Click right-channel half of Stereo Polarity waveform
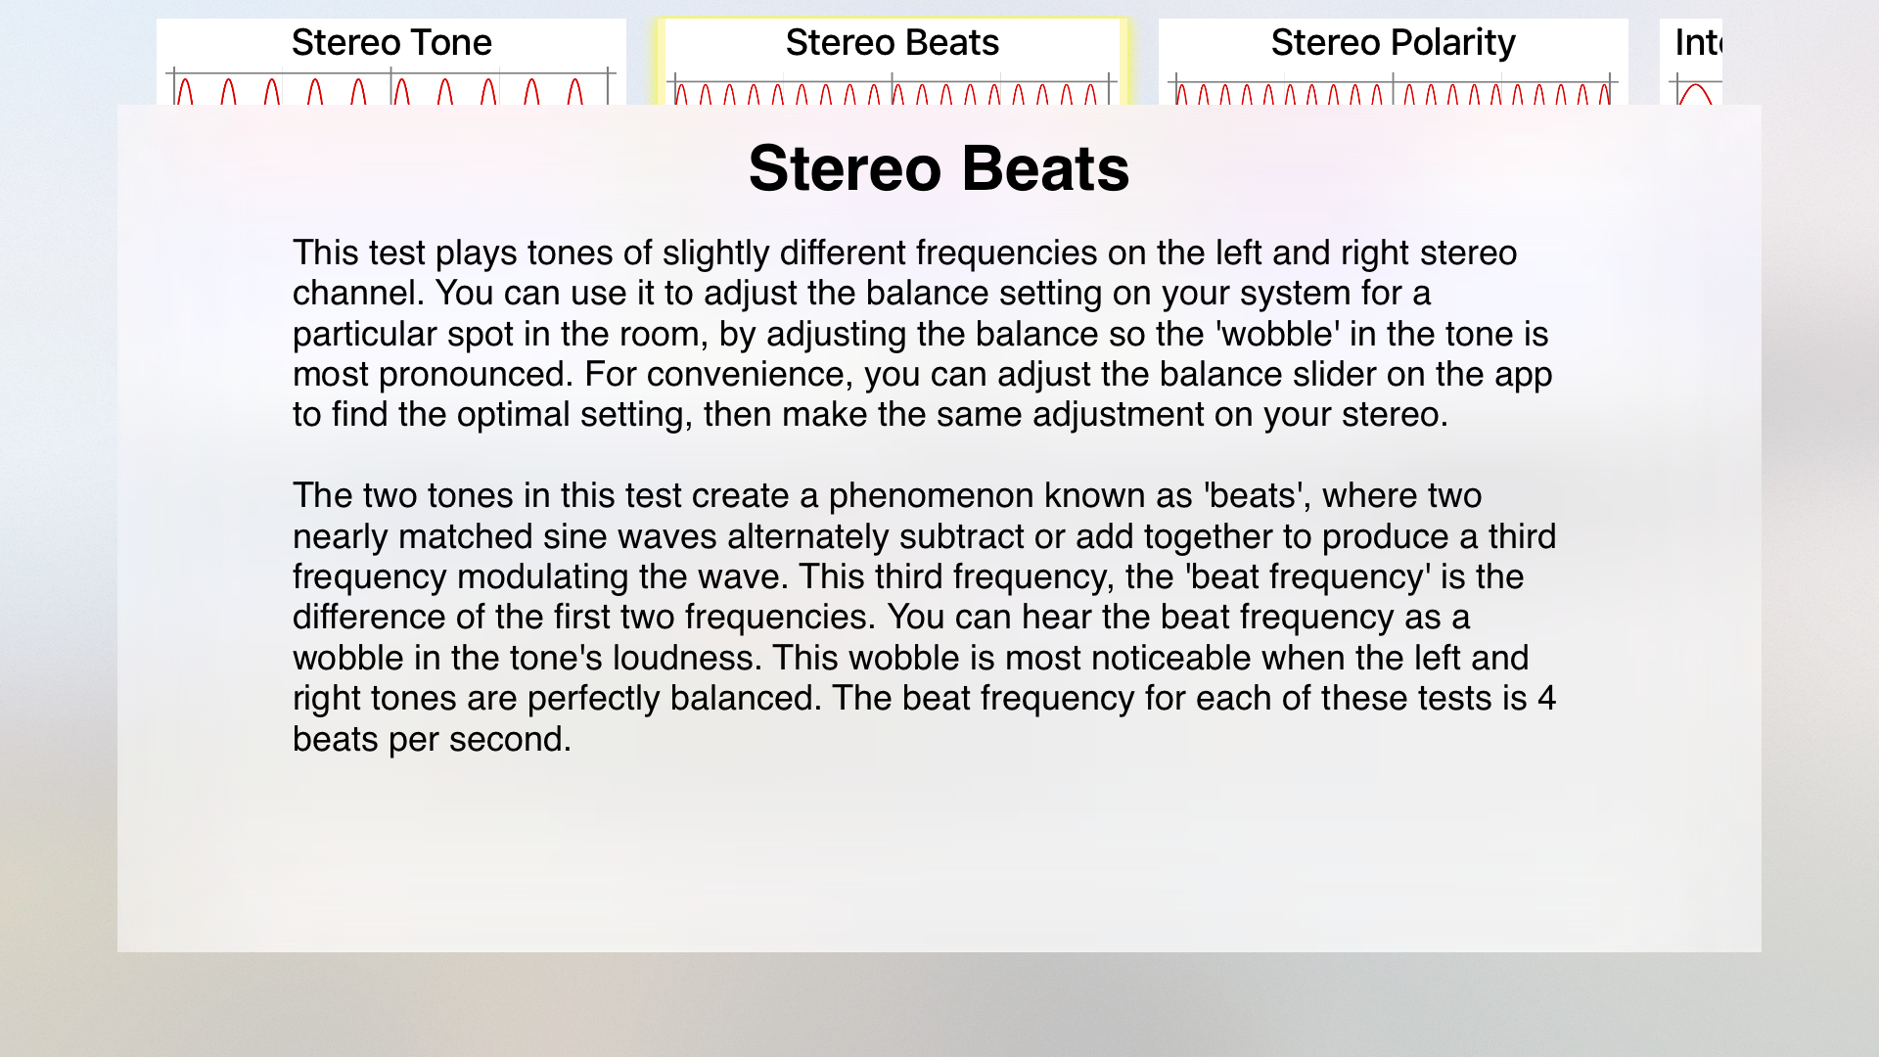 click(x=1503, y=91)
